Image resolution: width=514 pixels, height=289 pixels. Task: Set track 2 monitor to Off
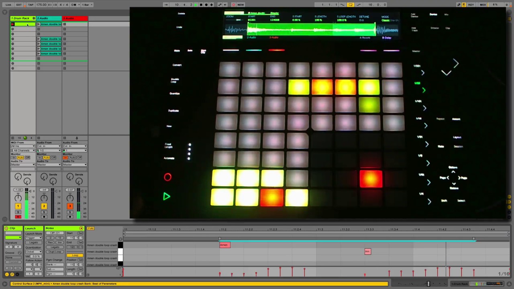point(53,157)
